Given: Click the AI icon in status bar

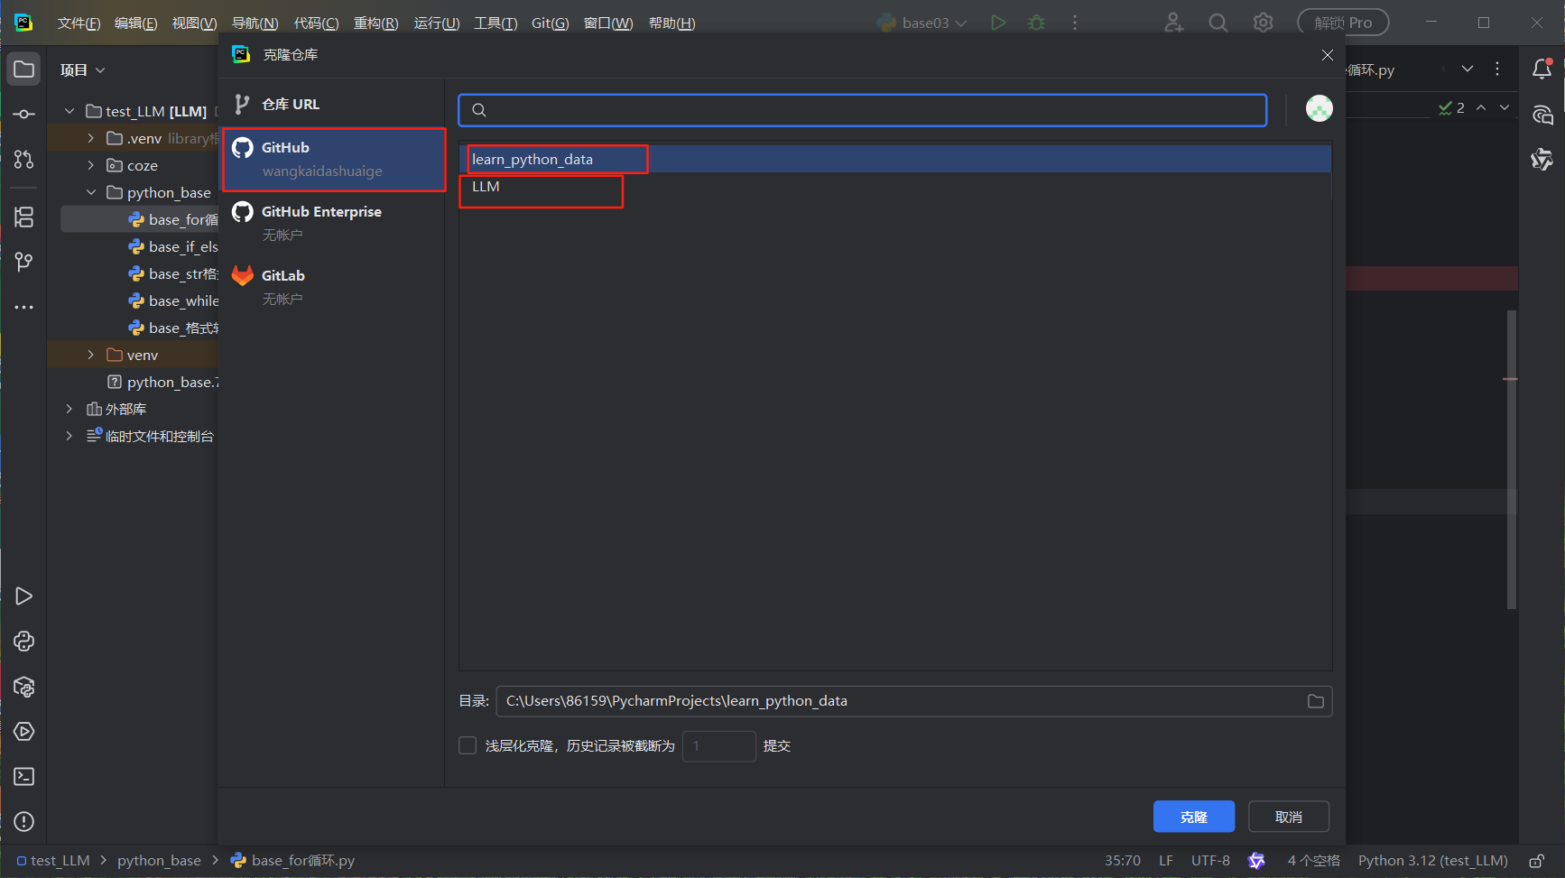Looking at the screenshot, I should pyautogui.click(x=1256, y=861).
